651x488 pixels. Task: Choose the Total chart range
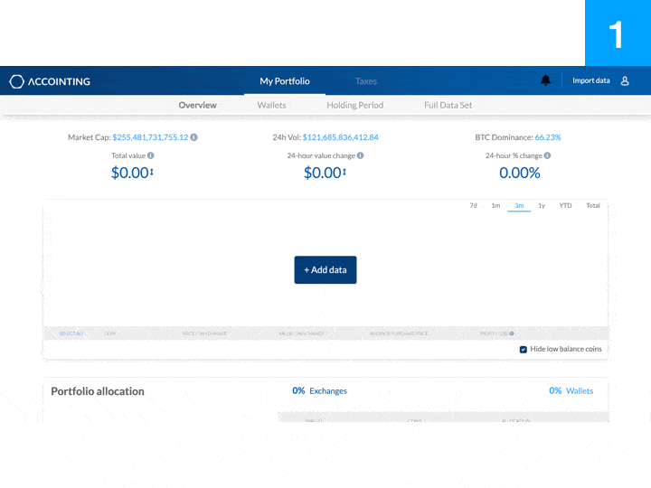pos(593,205)
